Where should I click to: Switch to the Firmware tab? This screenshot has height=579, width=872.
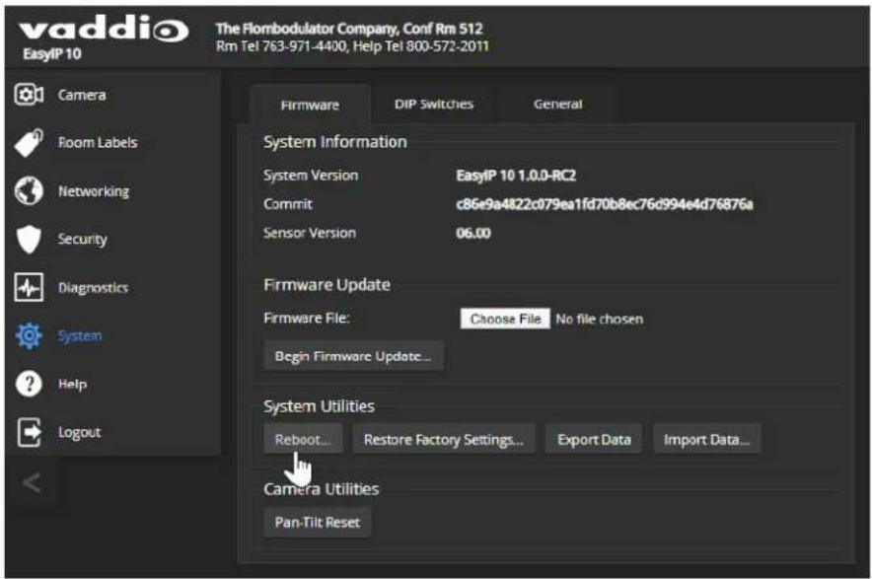click(310, 106)
